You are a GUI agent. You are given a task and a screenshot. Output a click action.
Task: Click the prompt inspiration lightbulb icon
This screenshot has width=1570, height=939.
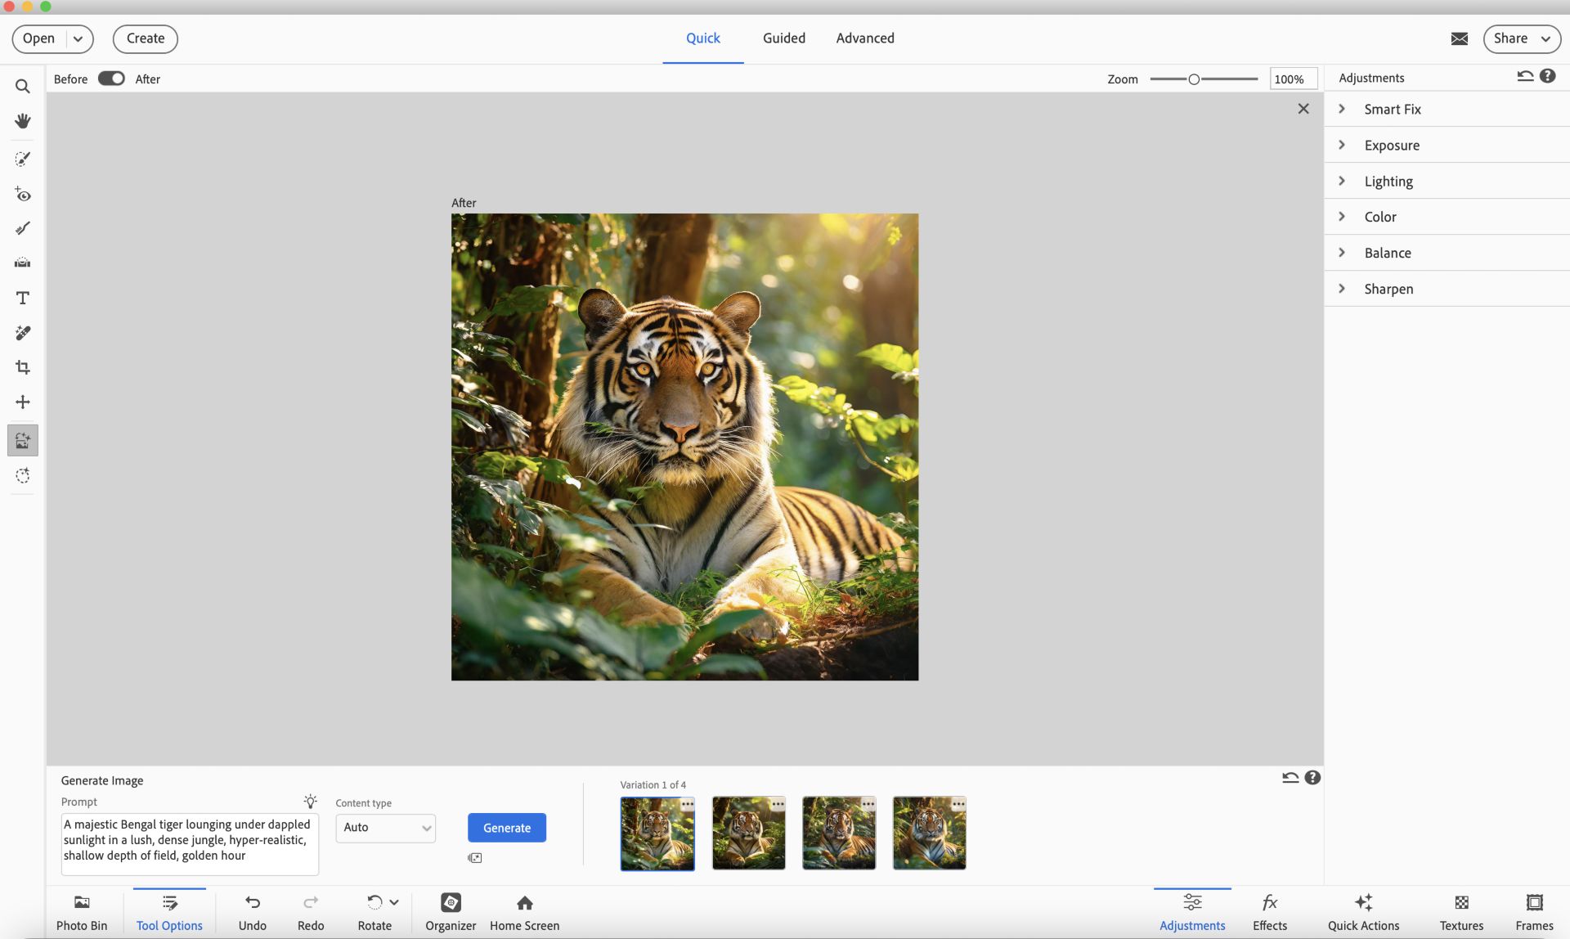pyautogui.click(x=310, y=801)
